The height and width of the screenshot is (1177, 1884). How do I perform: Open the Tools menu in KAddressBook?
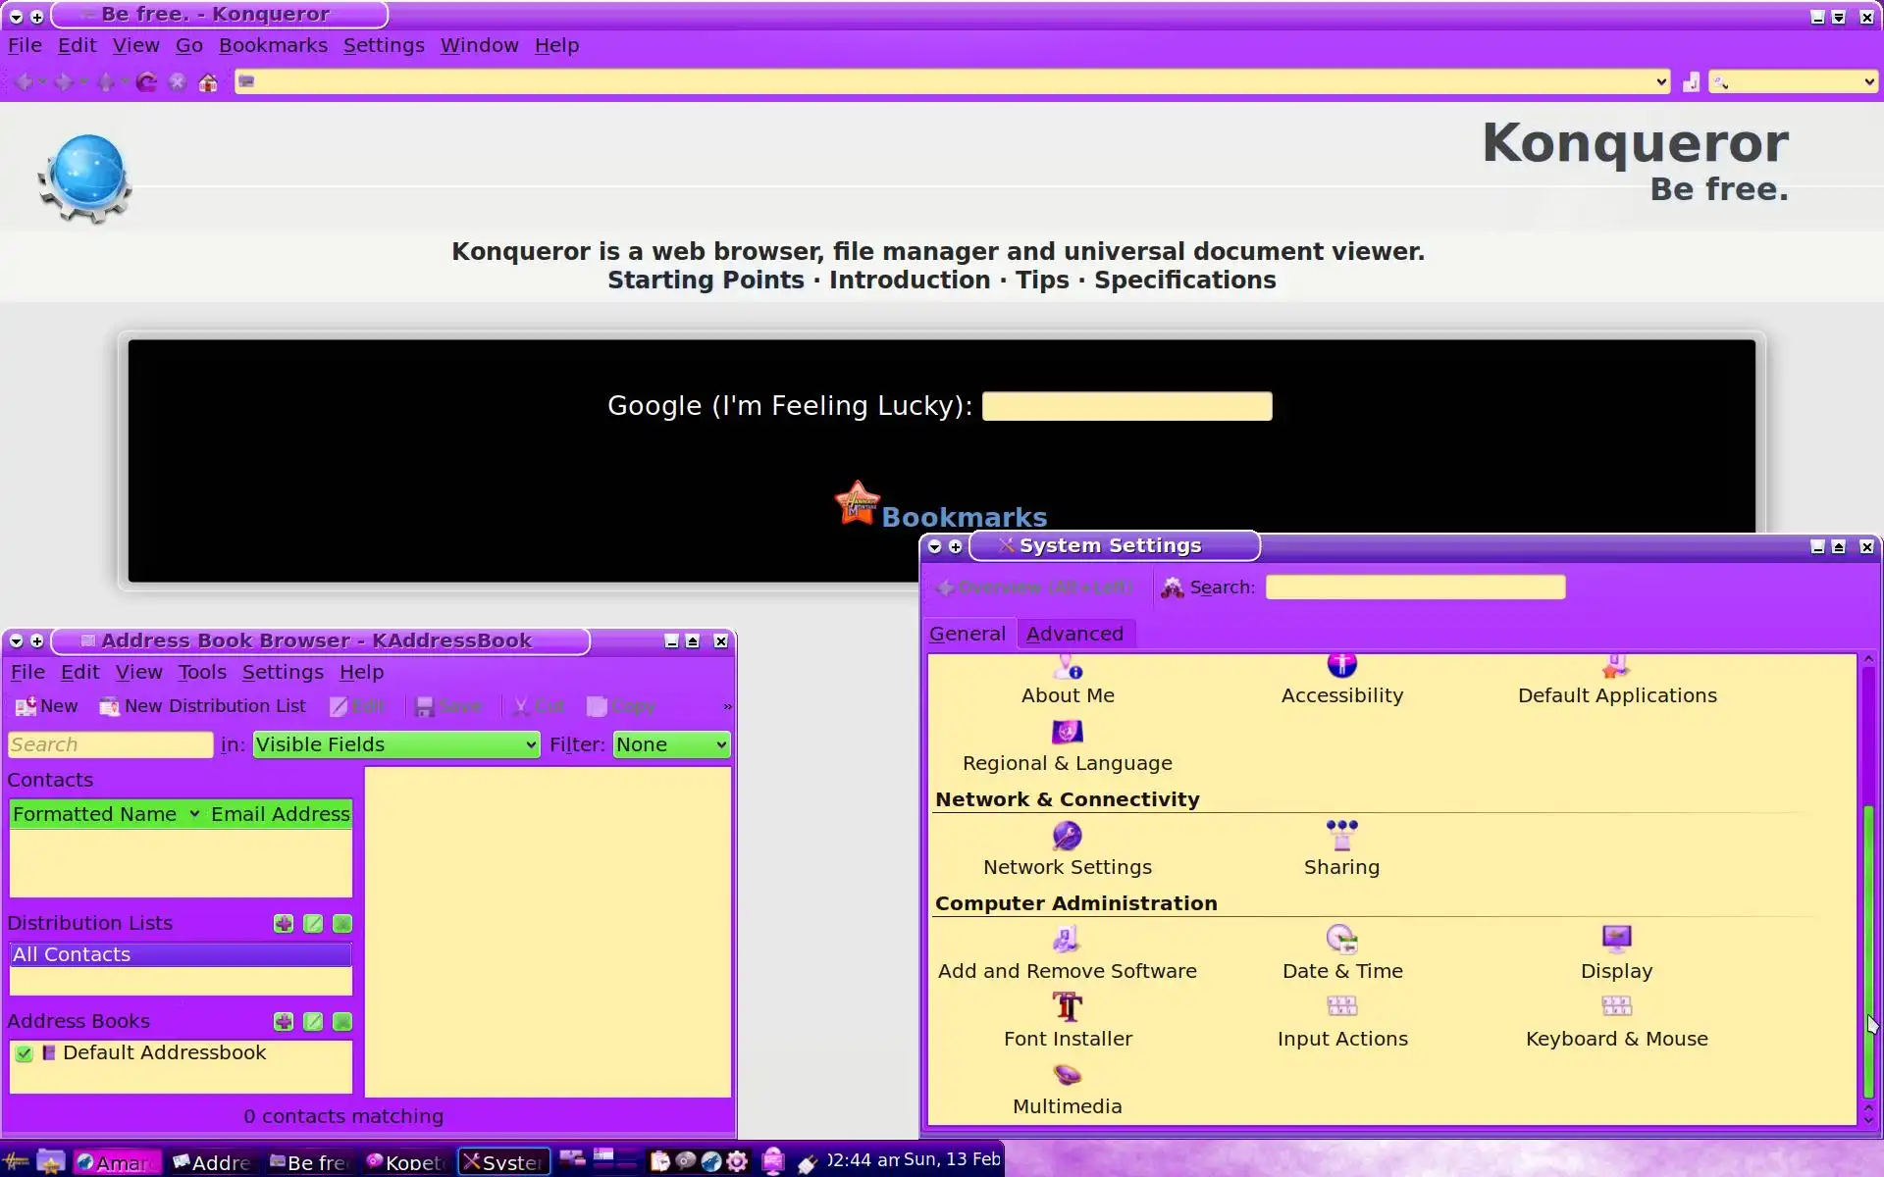(201, 673)
